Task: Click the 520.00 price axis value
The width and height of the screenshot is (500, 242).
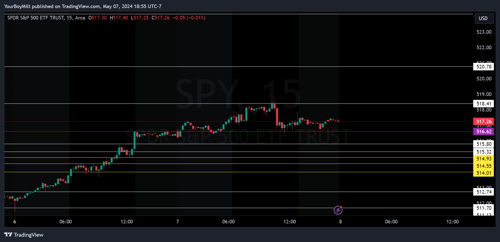Action: tap(484, 79)
